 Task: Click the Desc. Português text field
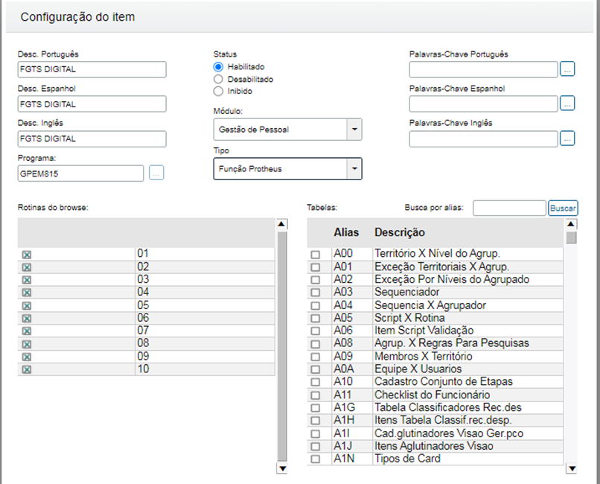(x=92, y=70)
